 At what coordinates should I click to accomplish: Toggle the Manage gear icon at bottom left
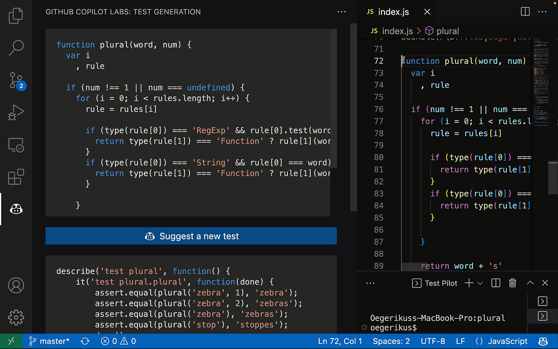[16, 317]
